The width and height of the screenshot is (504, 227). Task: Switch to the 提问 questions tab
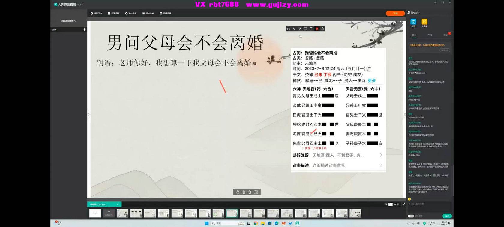[x=446, y=35]
